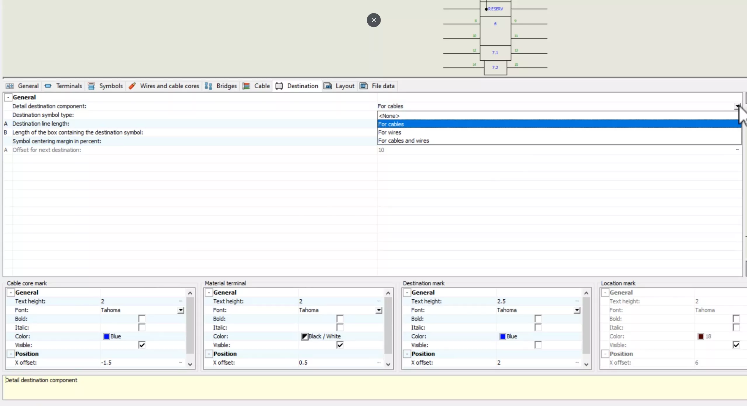This screenshot has width=747, height=406.
Task: Enable Bold for Destination mark
Action: click(x=538, y=319)
